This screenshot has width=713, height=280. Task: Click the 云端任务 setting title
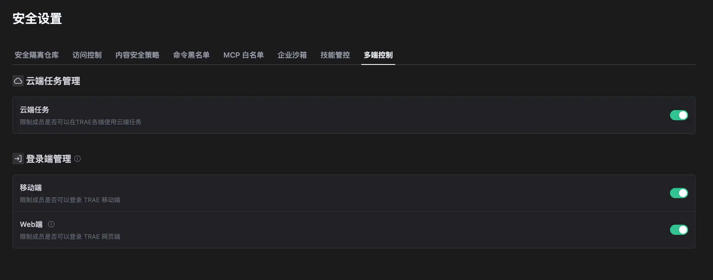[x=34, y=110]
